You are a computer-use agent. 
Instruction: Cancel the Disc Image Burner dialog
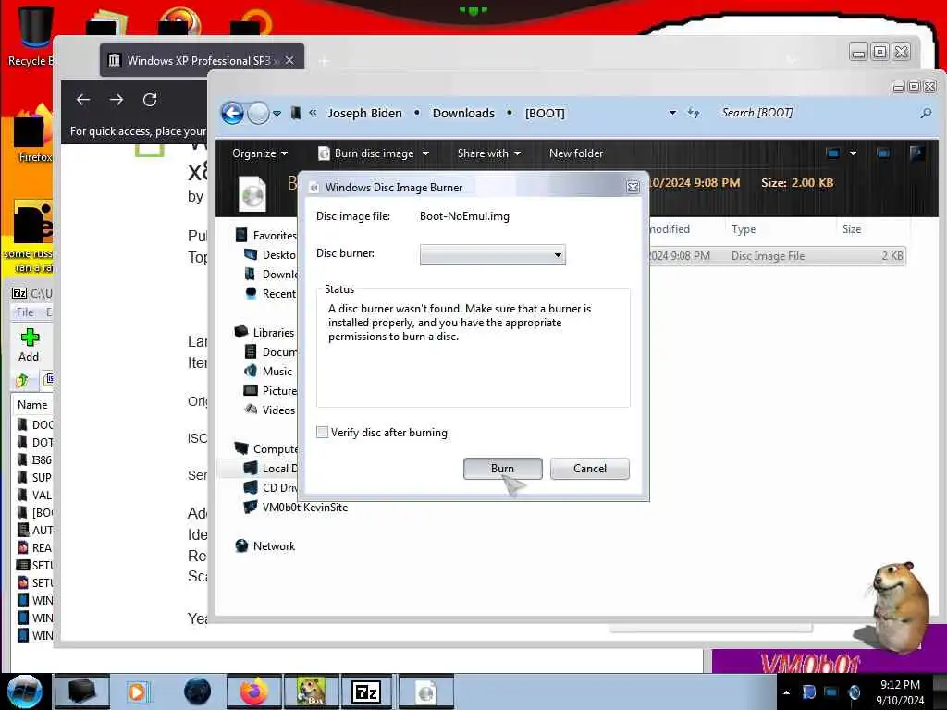[x=589, y=469]
